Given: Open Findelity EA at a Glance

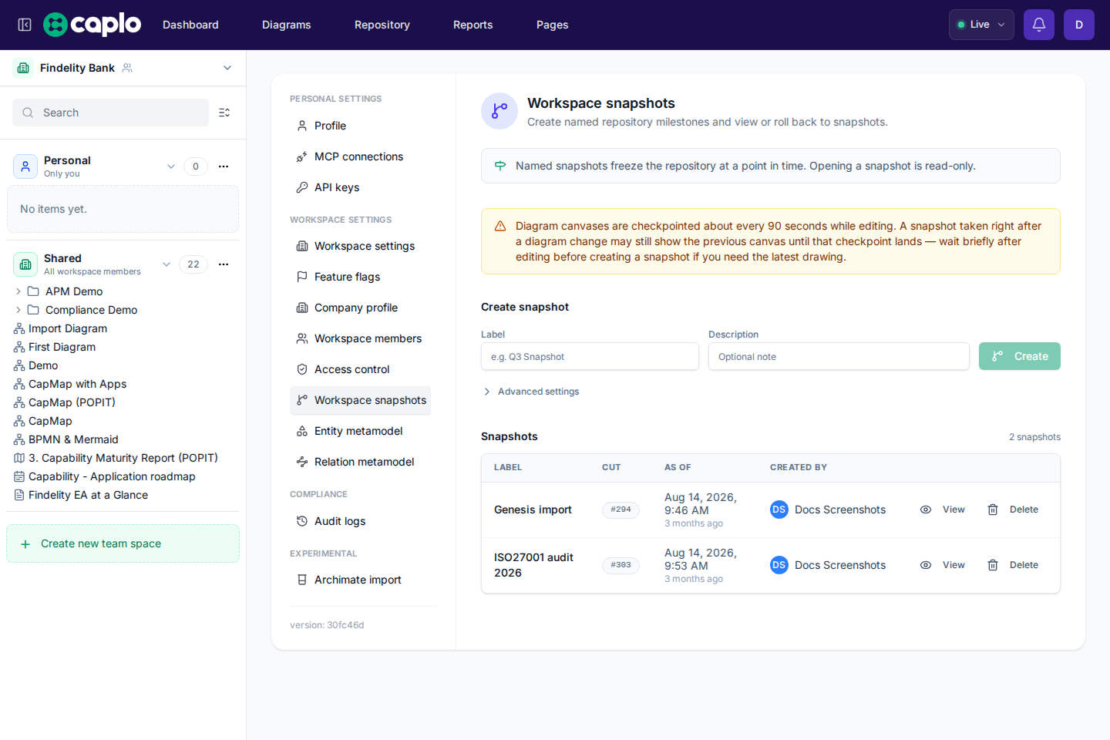Looking at the screenshot, I should [x=88, y=495].
